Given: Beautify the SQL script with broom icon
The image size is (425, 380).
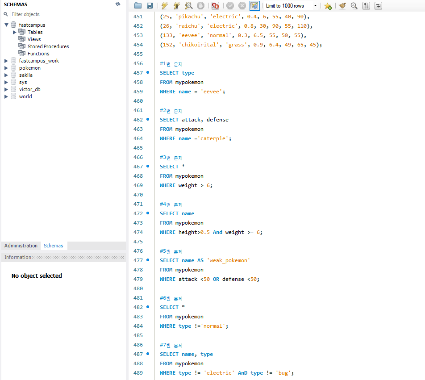Looking at the screenshot, I should point(342,5).
